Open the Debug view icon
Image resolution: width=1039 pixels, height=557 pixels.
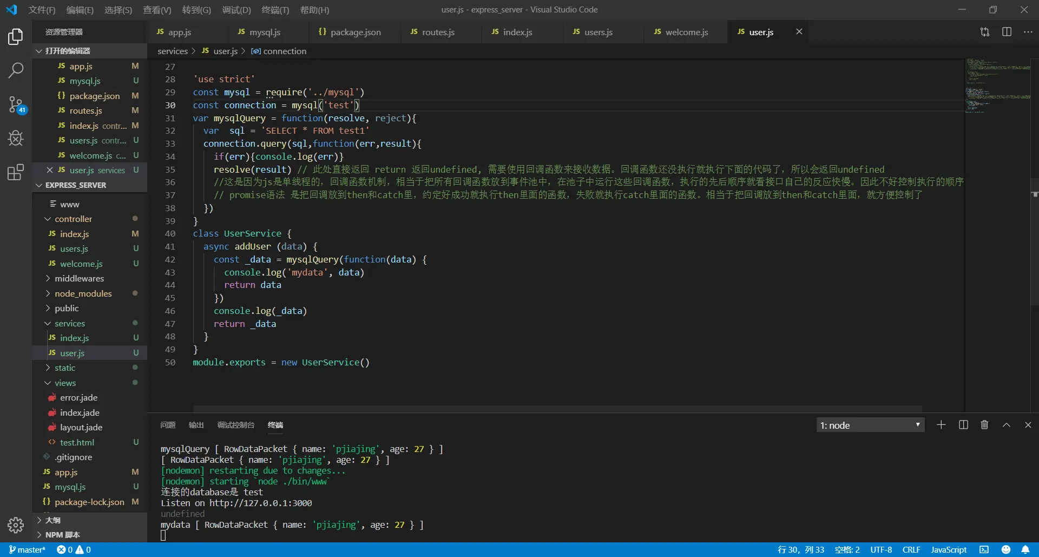tap(16, 139)
